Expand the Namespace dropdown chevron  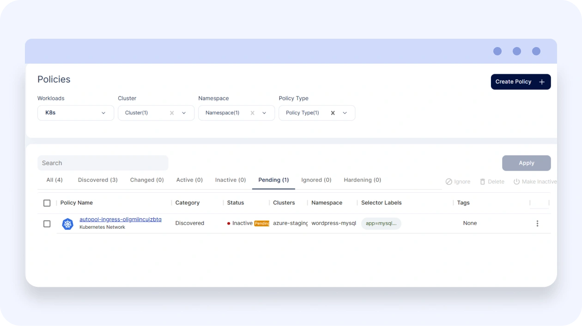(x=264, y=113)
